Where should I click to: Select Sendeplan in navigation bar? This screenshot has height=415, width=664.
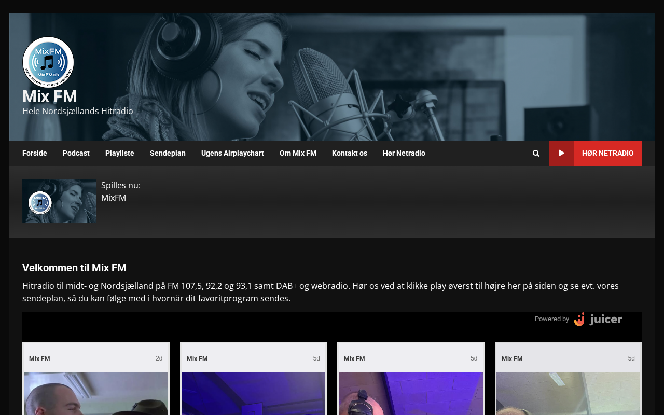tap(168, 154)
